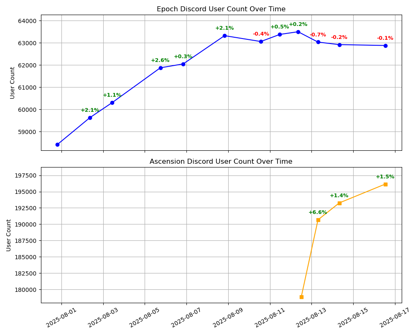The image size is (418, 335).
Task: Click the orange square under the +6.6% label
Action: (x=318, y=220)
